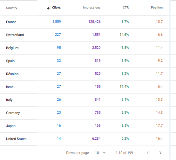Open rows per page dropdown
The image size is (176, 160).
(100, 153)
